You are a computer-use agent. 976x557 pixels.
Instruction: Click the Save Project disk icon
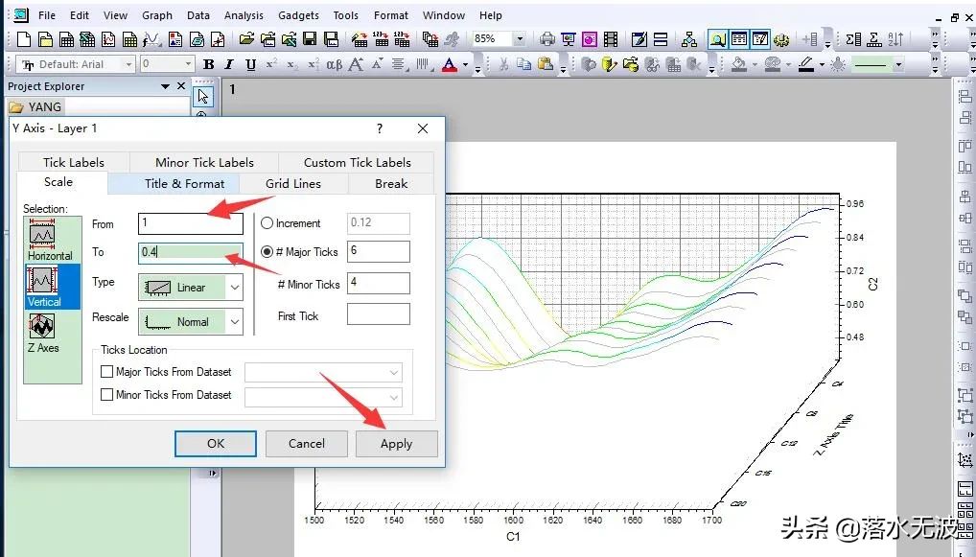310,39
